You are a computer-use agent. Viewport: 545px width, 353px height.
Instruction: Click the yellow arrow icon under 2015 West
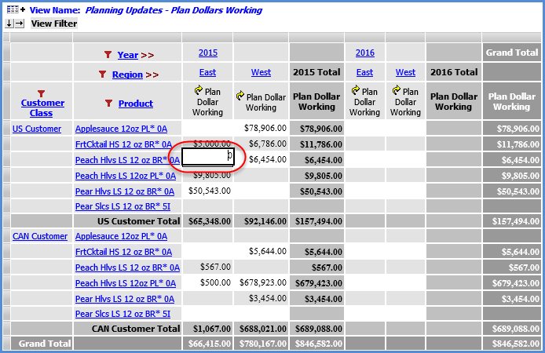point(240,96)
